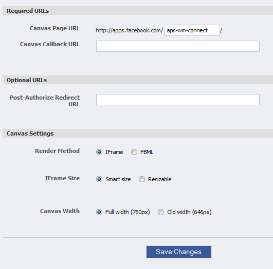
Task: Click the Render Method label
Action: pyautogui.click(x=57, y=151)
